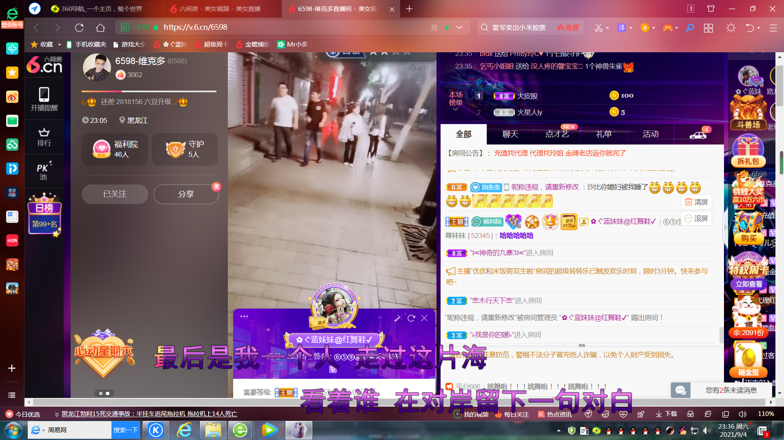
Task: Open the Mr小多 bookmark
Action: 292,44
